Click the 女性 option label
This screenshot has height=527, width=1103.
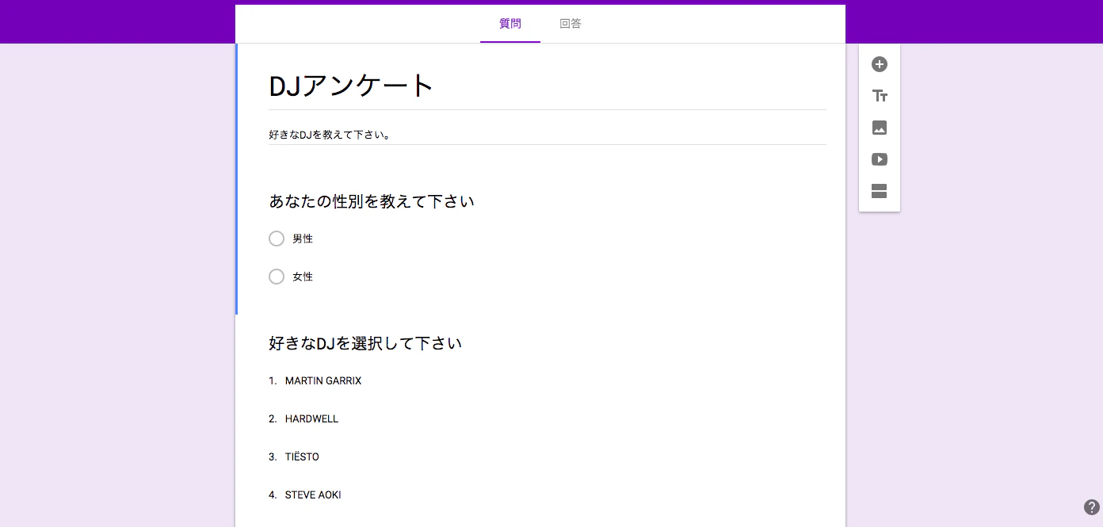click(x=303, y=277)
